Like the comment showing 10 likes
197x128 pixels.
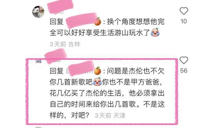click(x=184, y=11)
